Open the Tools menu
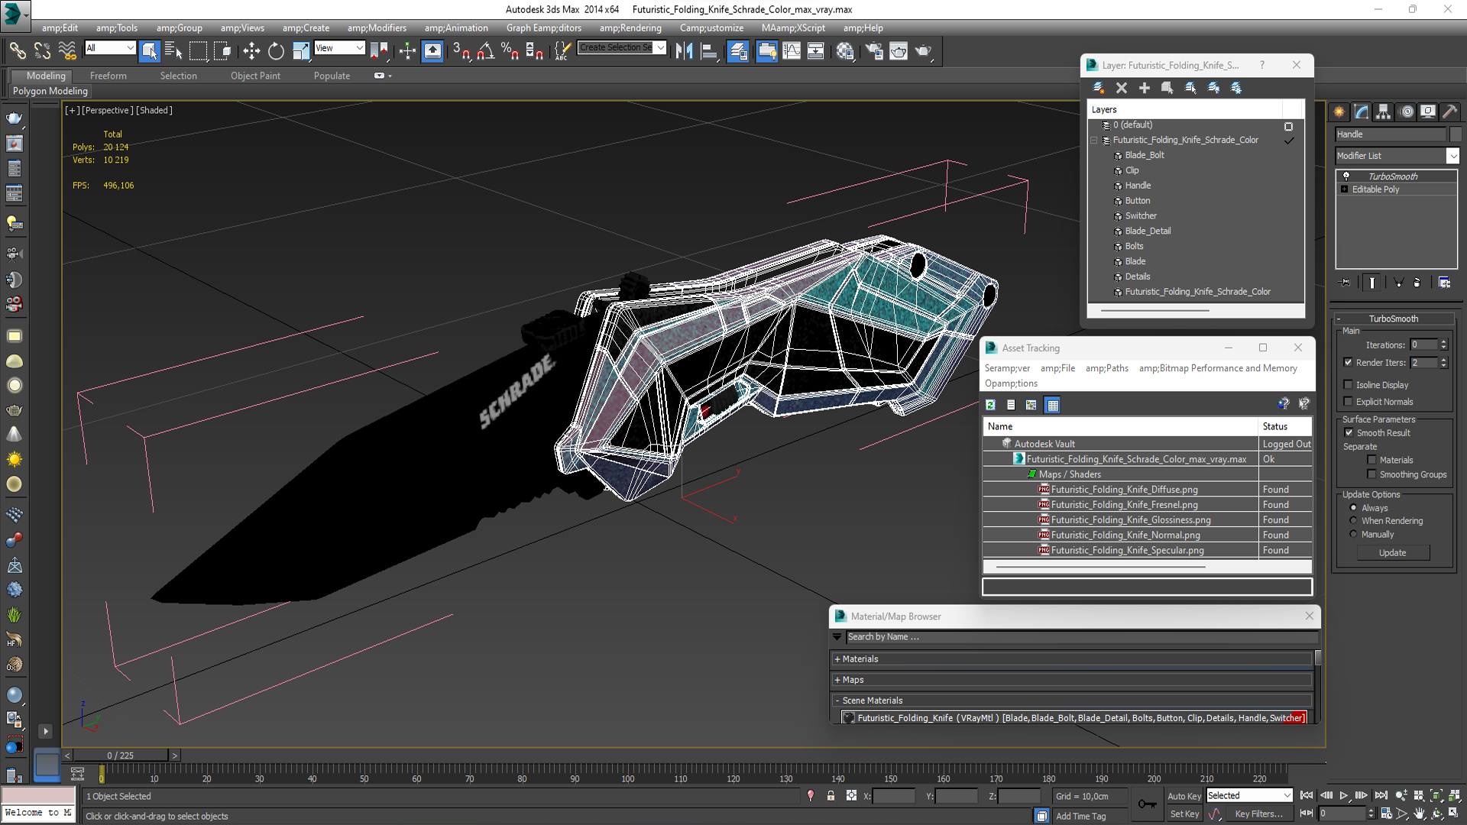 117,28
